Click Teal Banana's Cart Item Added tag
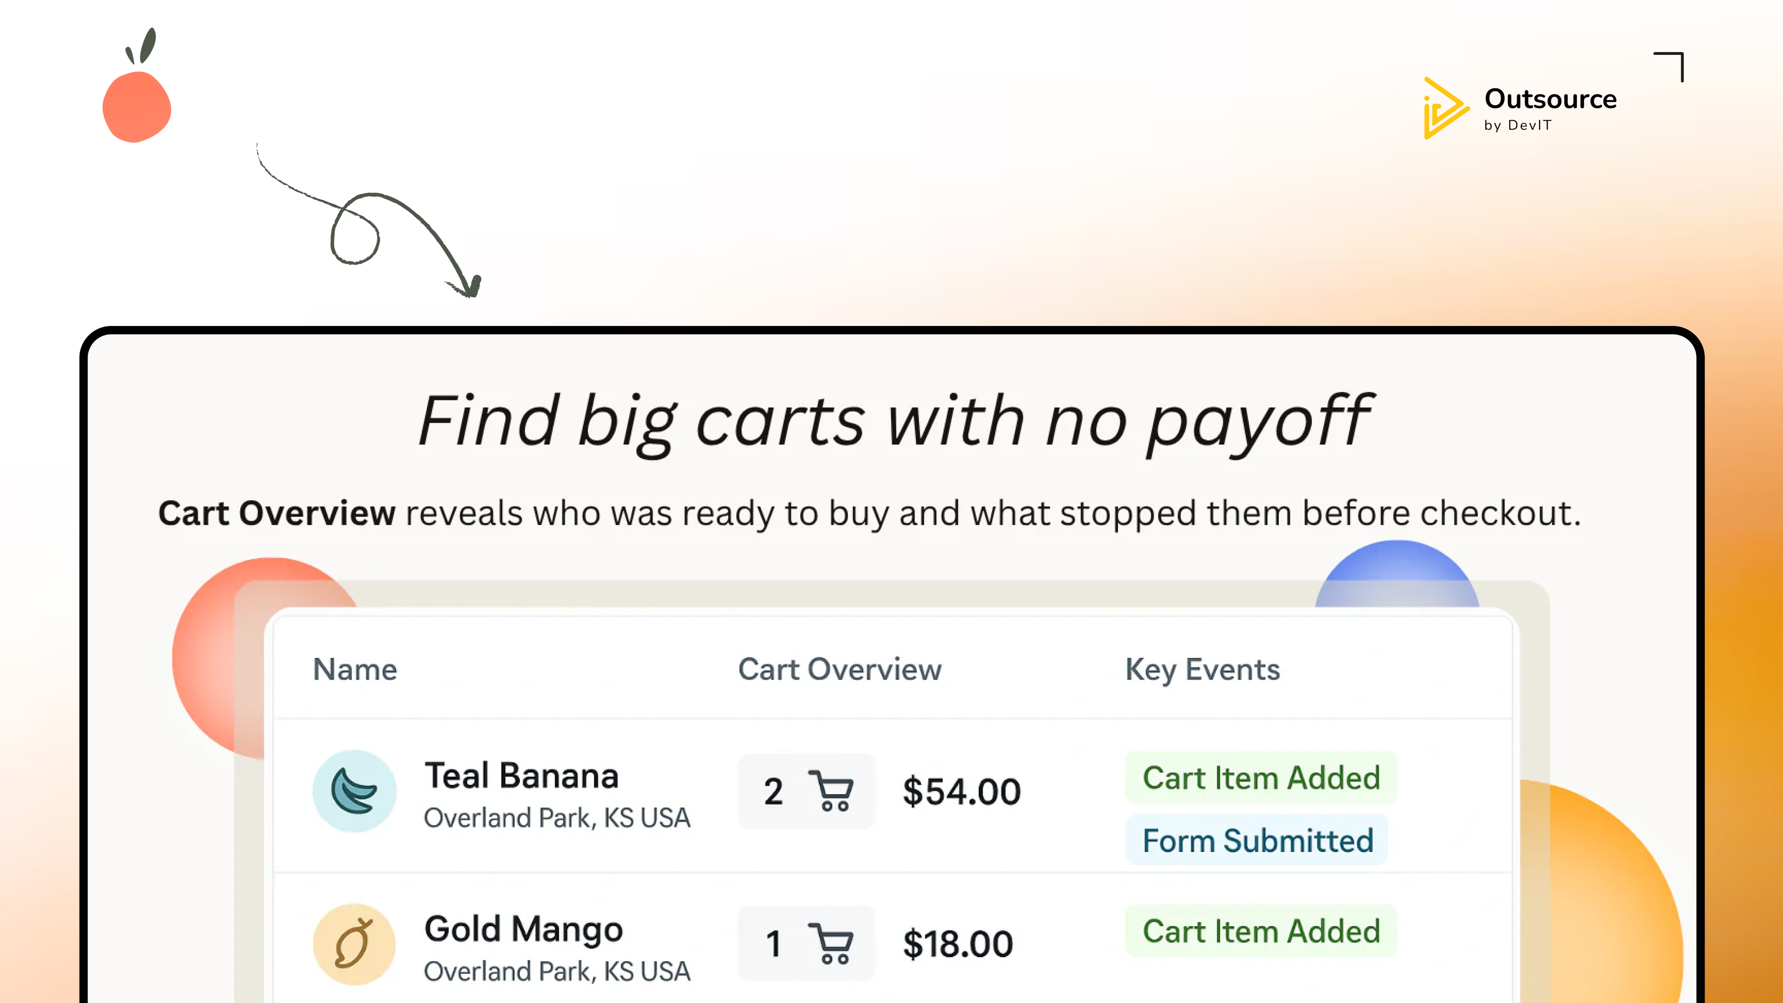 coord(1261,777)
